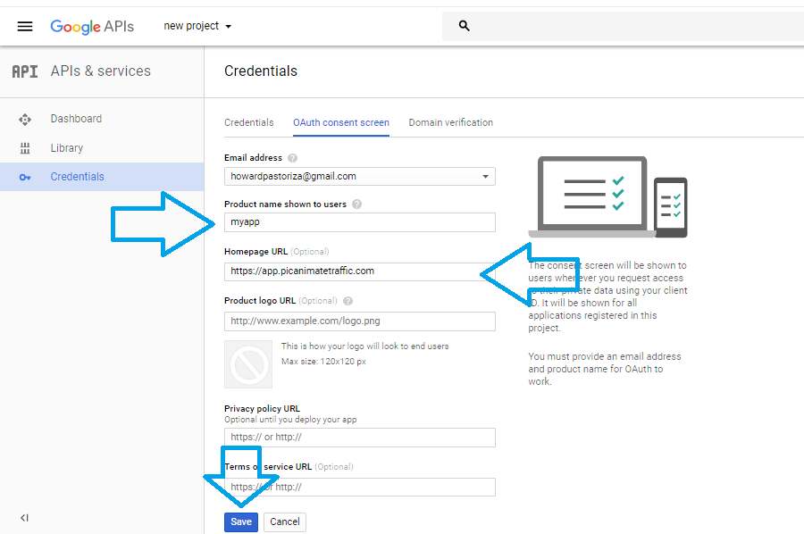Click the Library sidebar icon

pyautogui.click(x=25, y=148)
